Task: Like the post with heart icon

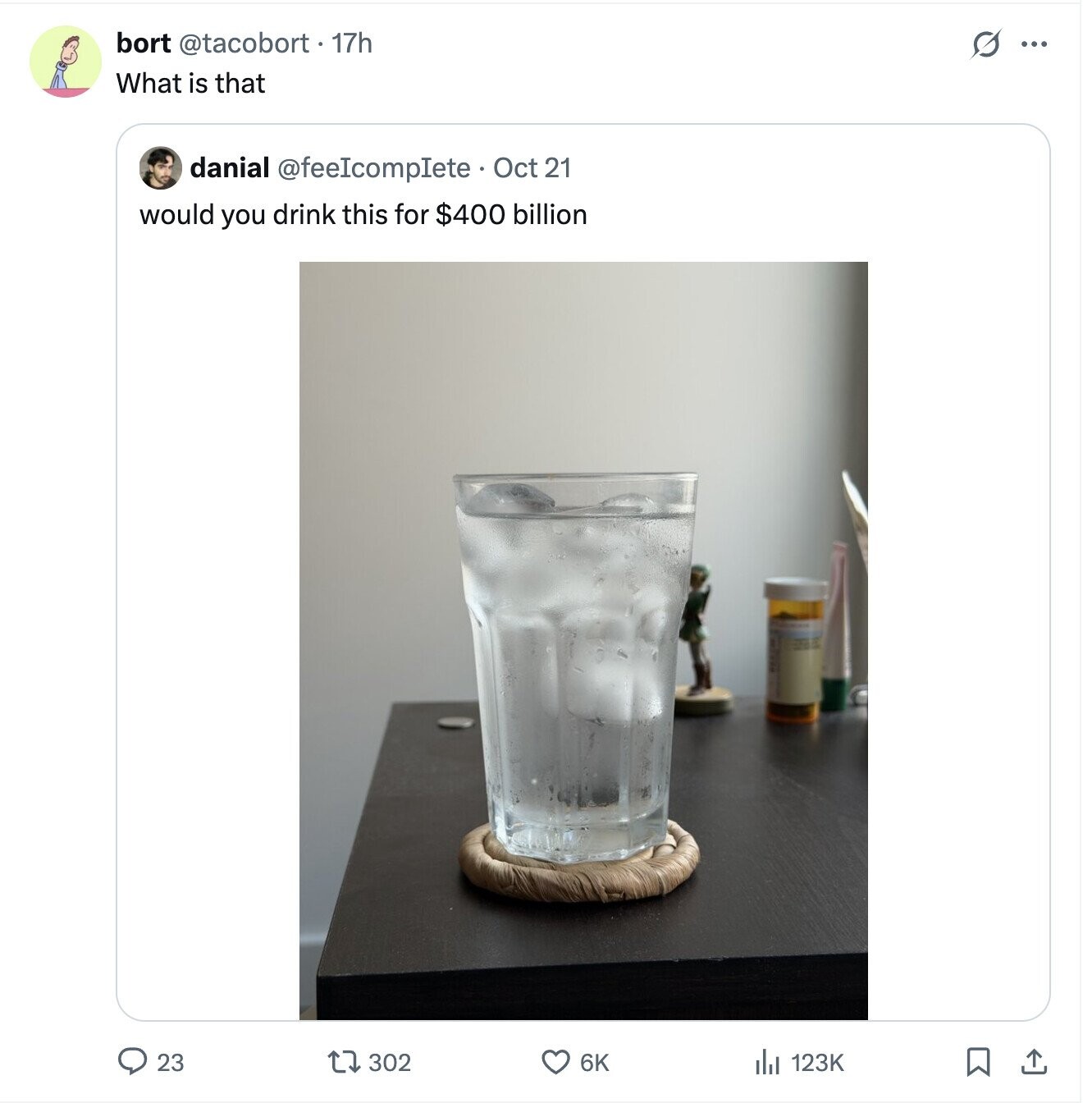Action: pyautogui.click(x=555, y=1062)
